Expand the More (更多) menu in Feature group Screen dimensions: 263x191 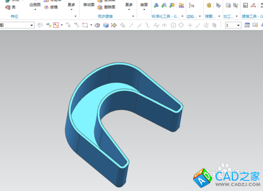pos(72,6)
